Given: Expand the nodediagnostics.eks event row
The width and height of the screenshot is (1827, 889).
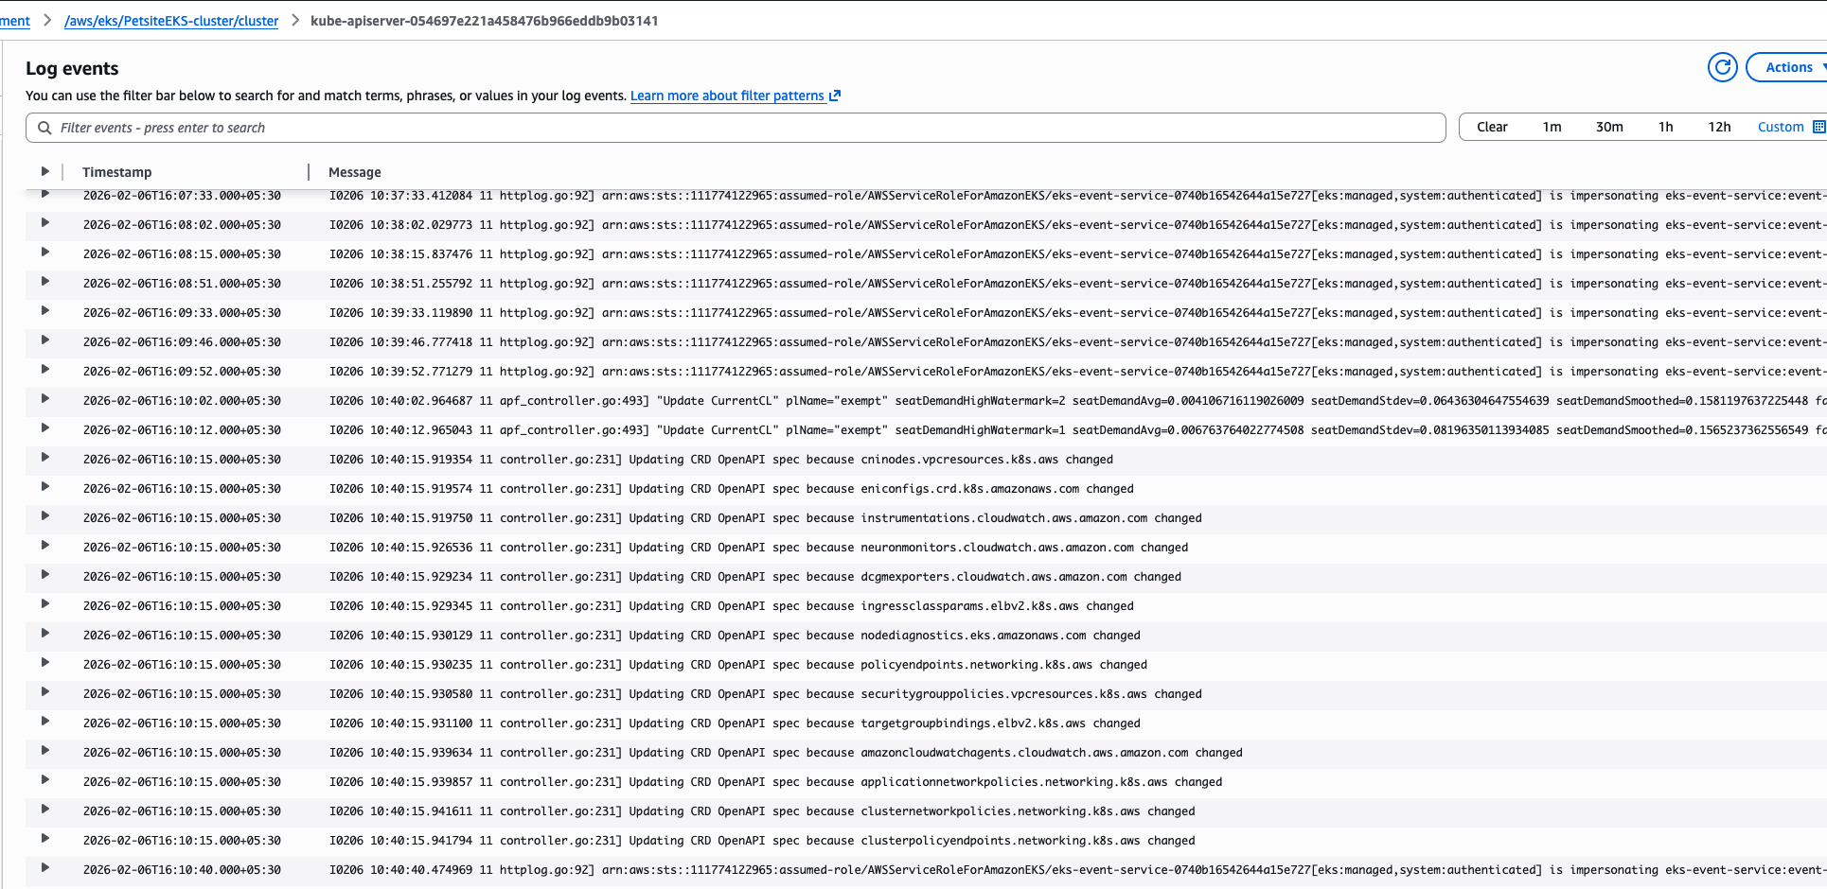Looking at the screenshot, I should pyautogui.click(x=44, y=634).
